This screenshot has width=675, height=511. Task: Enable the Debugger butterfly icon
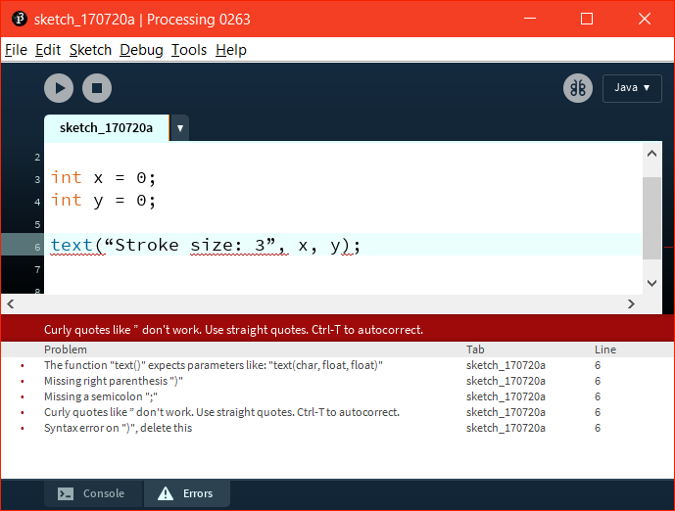(578, 88)
